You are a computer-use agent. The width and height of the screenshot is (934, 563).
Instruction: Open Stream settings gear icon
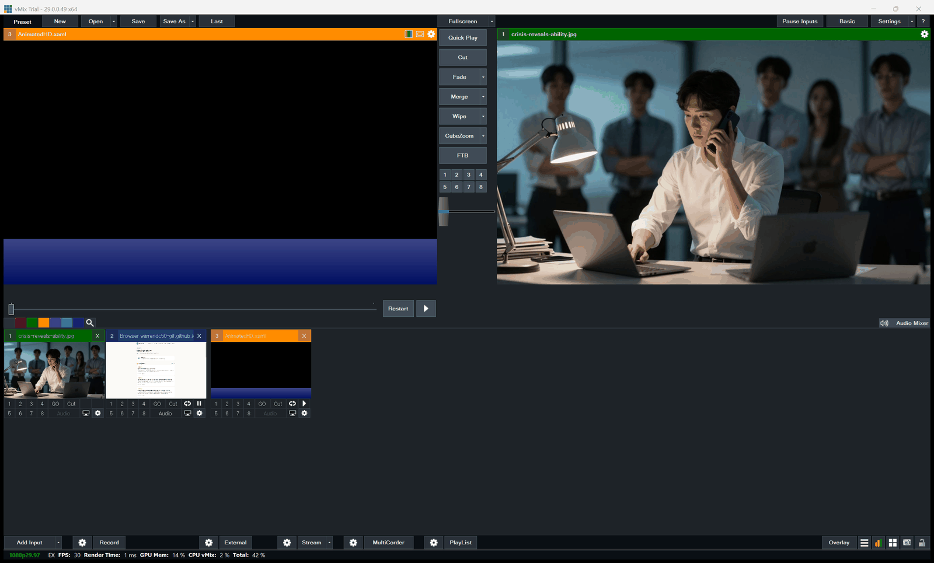point(287,543)
